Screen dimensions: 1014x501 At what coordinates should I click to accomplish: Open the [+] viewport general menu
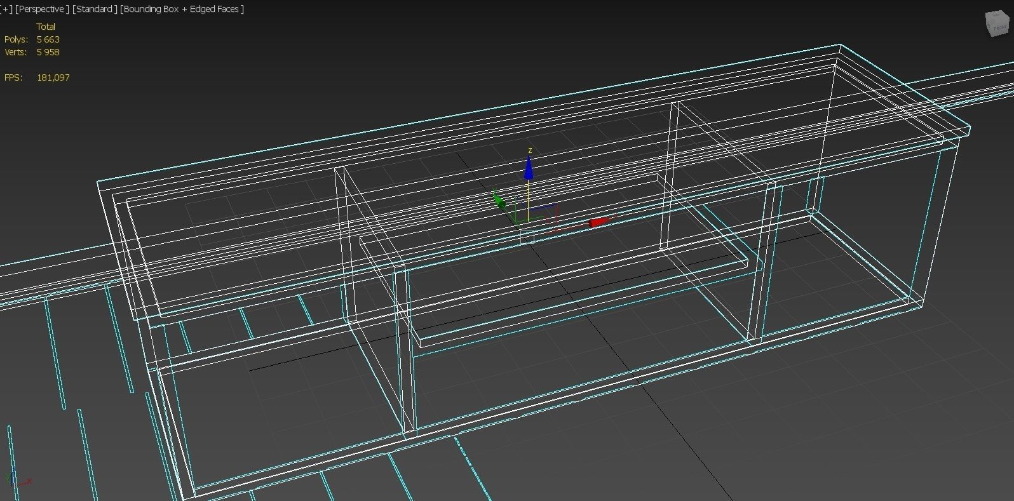6,9
